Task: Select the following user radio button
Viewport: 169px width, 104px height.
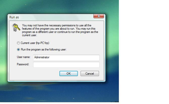Action: point(18,49)
